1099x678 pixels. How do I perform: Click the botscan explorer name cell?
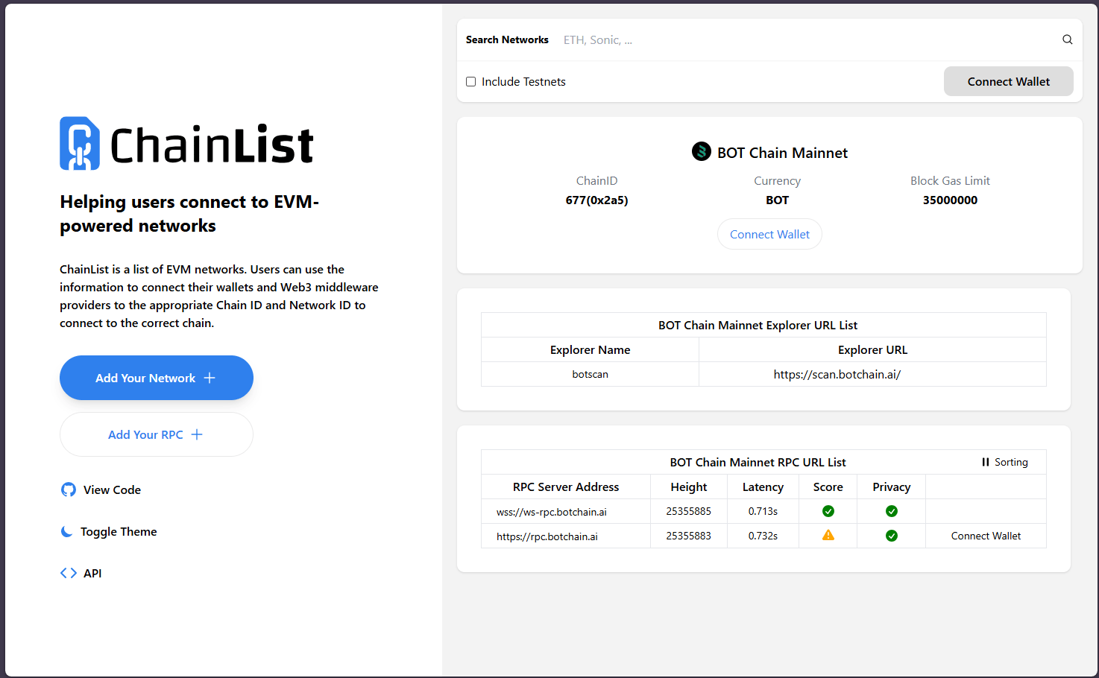click(590, 374)
